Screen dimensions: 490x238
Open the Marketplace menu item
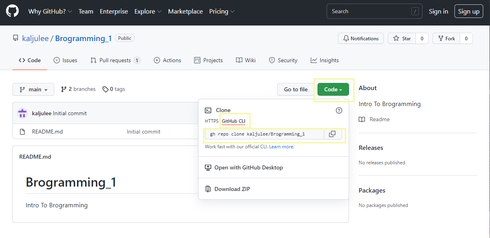tap(185, 11)
